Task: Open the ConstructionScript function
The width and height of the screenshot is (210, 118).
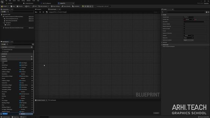Action: click(x=8, y=49)
